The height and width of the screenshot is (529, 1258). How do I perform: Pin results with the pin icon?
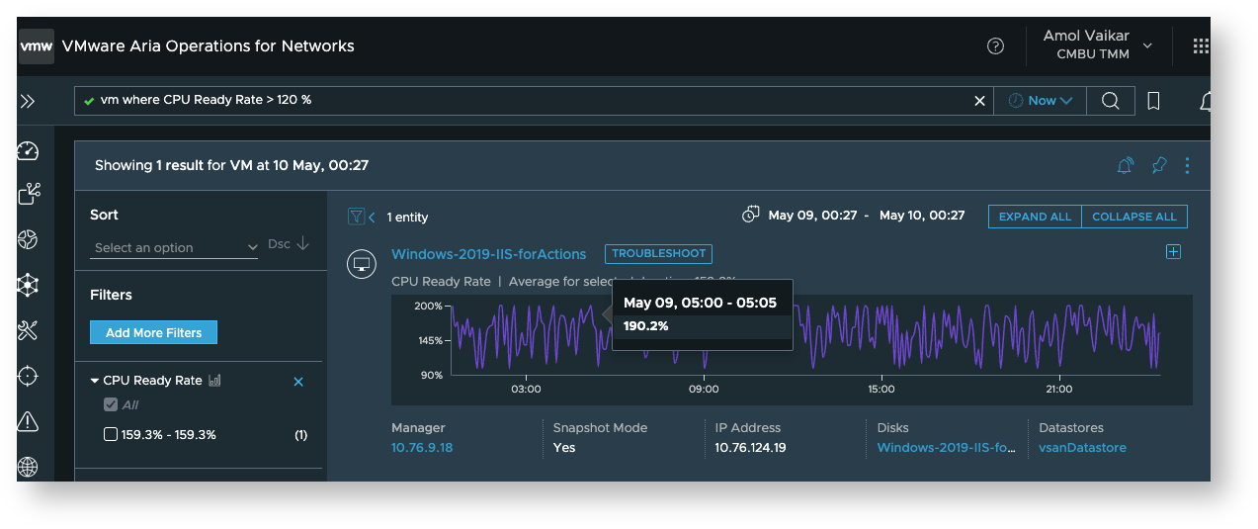pyautogui.click(x=1159, y=165)
